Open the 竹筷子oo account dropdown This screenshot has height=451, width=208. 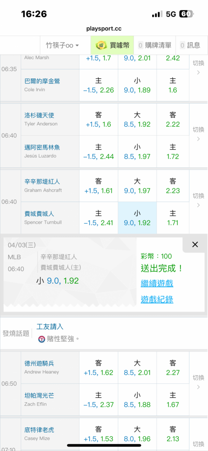tap(63, 45)
